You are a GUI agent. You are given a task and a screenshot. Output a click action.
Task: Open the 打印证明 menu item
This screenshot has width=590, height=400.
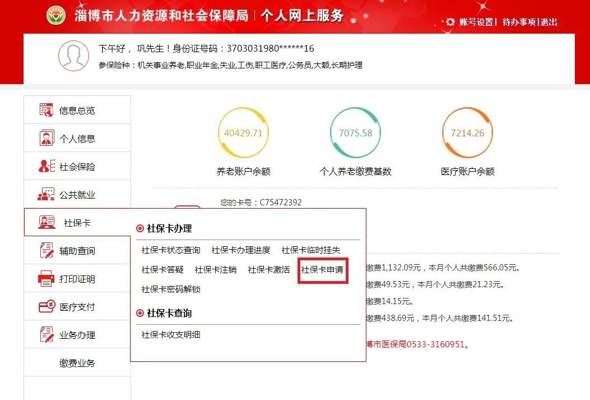77,279
